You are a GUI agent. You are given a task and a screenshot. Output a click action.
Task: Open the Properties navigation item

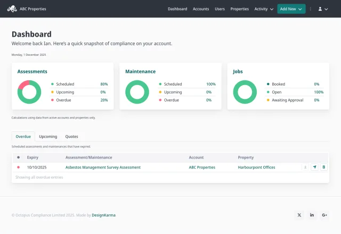(239, 9)
